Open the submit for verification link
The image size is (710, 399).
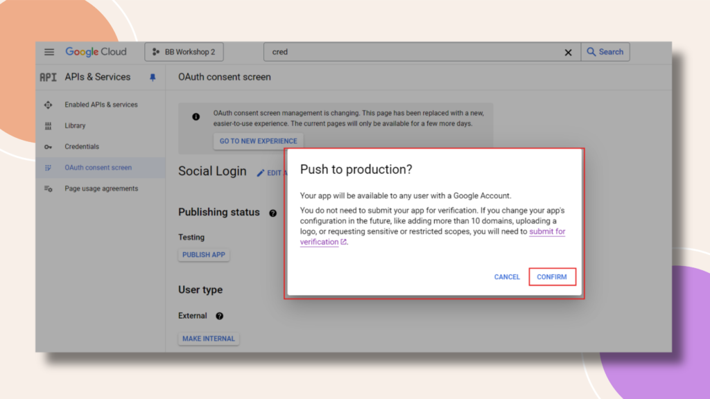[x=547, y=231]
